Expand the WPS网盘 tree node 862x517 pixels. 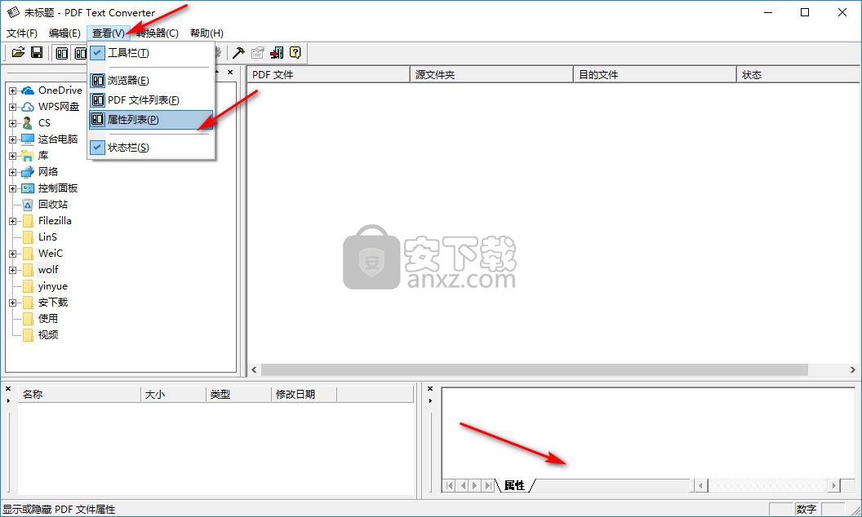click(x=12, y=107)
